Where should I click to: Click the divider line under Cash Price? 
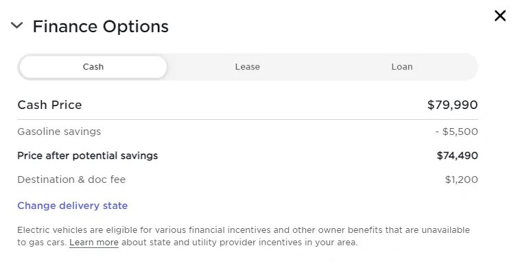point(248,120)
